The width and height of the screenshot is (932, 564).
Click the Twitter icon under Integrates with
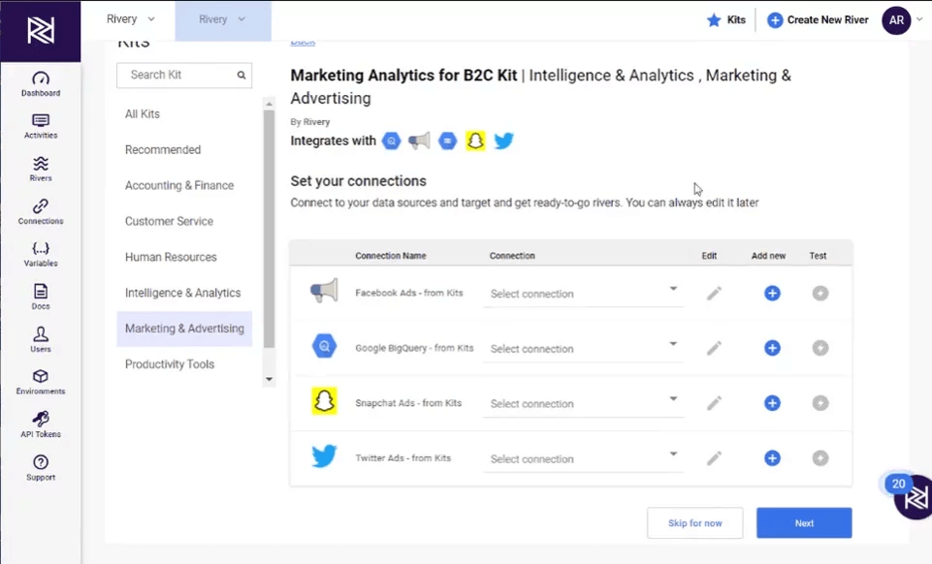click(x=503, y=141)
